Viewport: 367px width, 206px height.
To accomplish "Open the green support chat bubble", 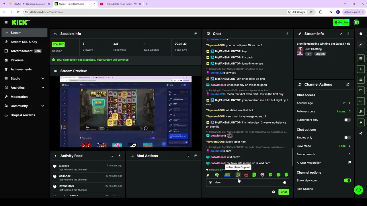I will (358, 190).
